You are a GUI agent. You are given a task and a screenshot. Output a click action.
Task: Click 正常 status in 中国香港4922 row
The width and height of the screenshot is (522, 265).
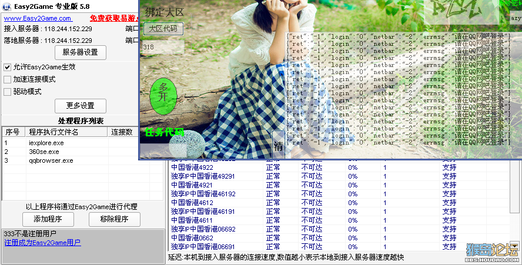273,167
